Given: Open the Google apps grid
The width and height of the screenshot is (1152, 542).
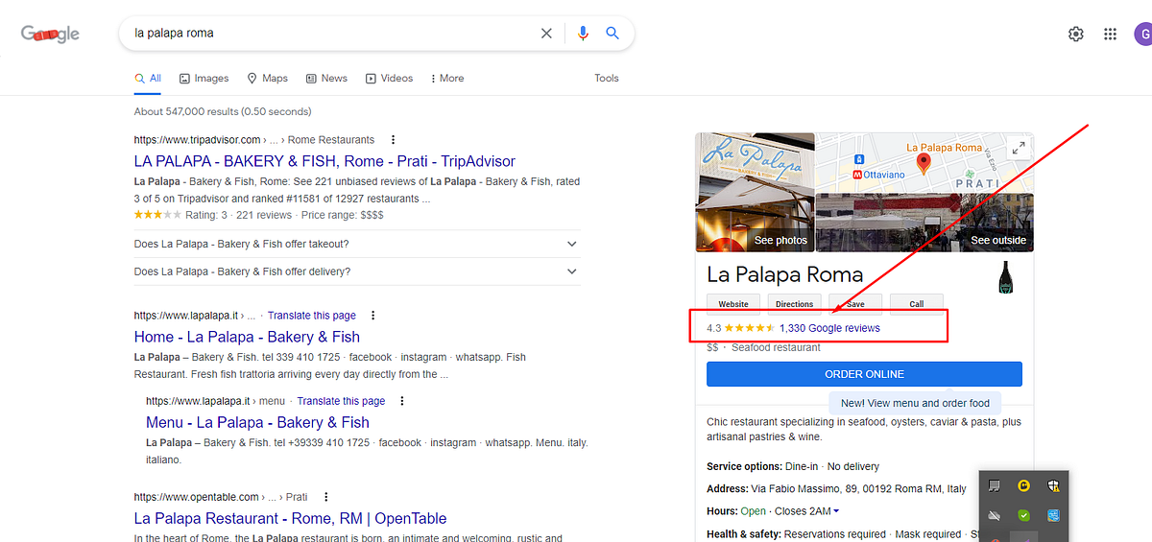Looking at the screenshot, I should point(1111,34).
